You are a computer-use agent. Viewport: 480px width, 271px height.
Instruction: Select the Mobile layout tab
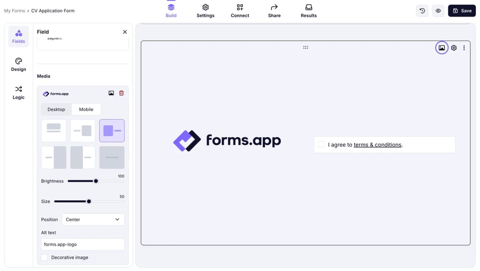pyautogui.click(x=86, y=109)
